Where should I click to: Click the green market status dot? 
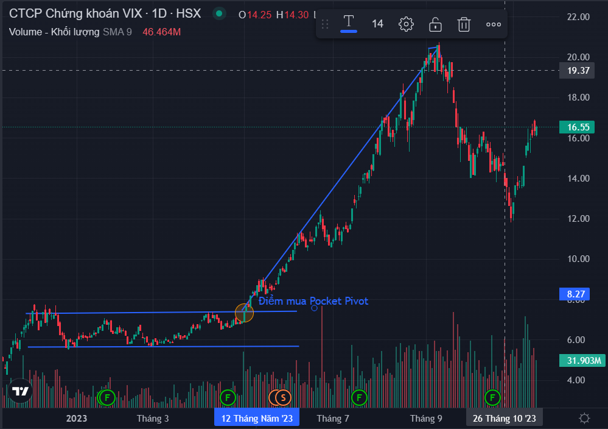click(x=219, y=14)
